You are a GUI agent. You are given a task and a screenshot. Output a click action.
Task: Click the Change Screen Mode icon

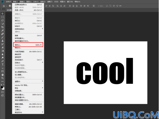click(3, 95)
